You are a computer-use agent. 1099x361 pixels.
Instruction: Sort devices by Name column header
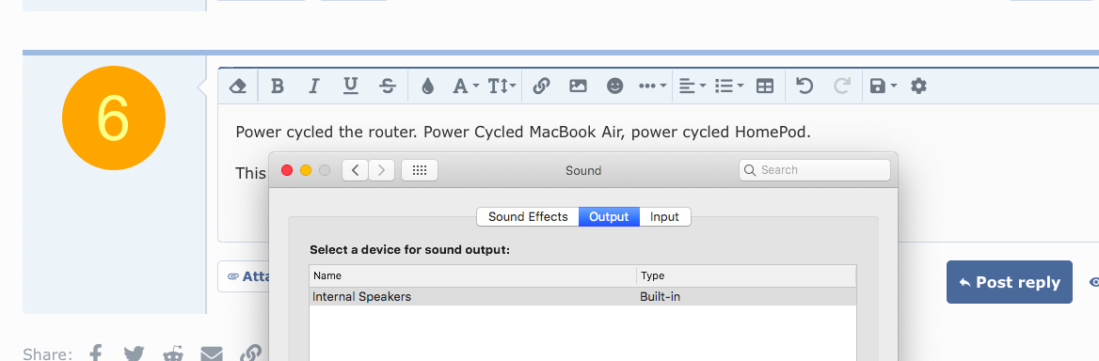(473, 275)
